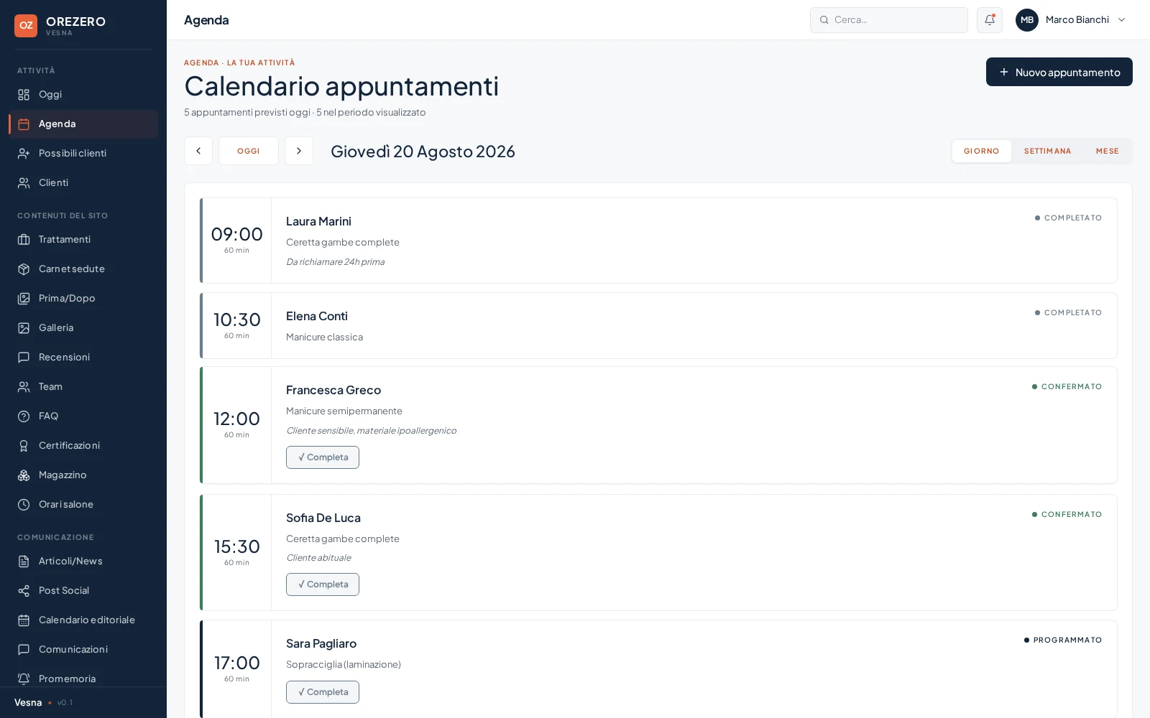Open Recensioni in the sidebar menu

(x=83, y=358)
